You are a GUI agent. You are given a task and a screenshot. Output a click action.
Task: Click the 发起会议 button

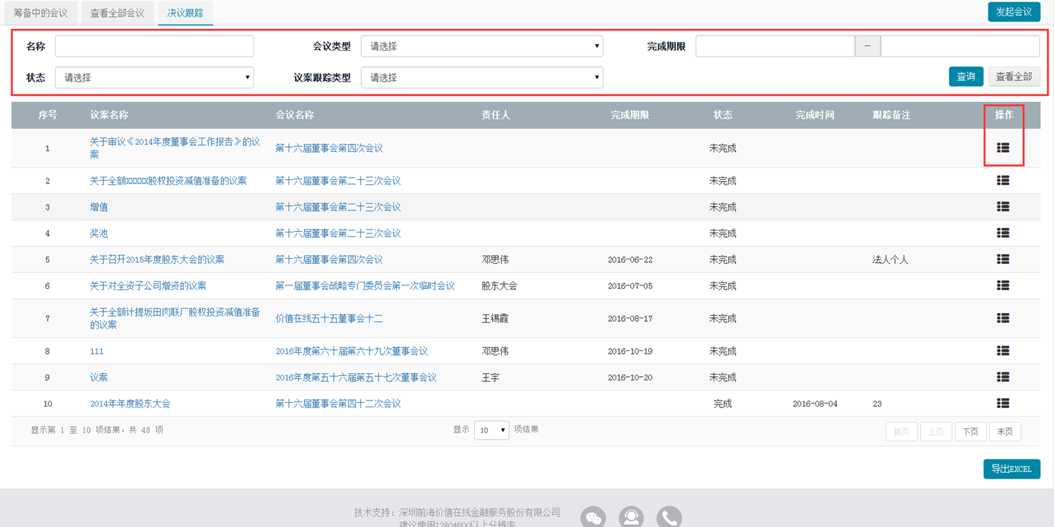pyautogui.click(x=1014, y=12)
